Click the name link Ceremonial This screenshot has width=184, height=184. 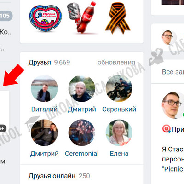pyautogui.click(x=81, y=154)
